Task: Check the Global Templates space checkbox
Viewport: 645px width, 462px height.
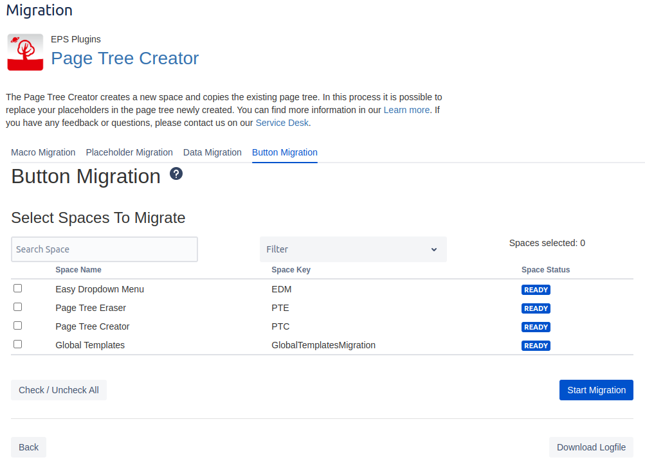Action: 18,344
